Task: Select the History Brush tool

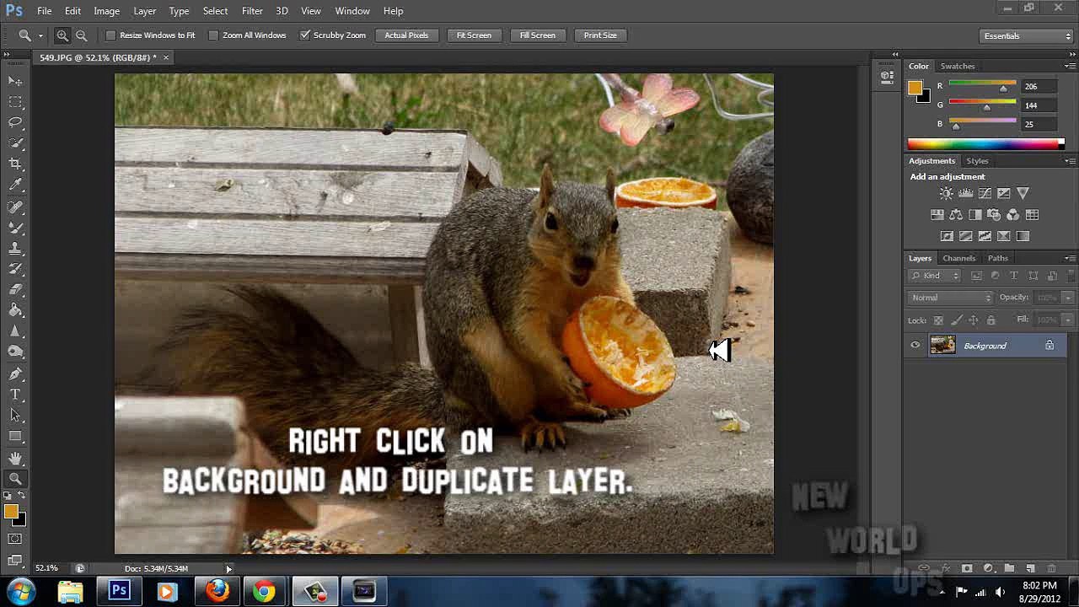Action: point(15,269)
